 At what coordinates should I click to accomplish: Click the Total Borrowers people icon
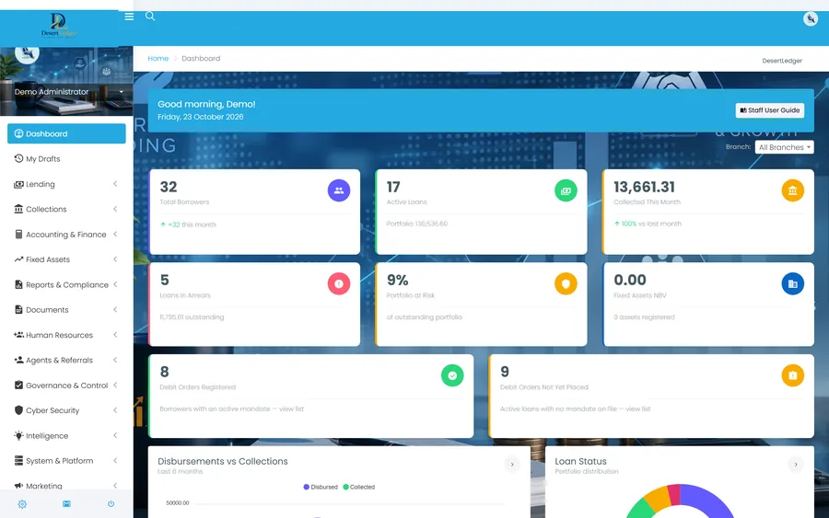pos(339,190)
